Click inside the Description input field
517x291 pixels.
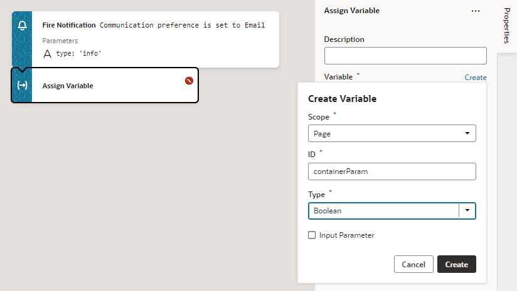405,56
